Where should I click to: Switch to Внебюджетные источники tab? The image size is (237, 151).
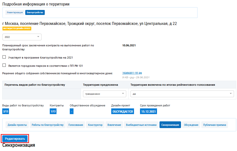click(141, 125)
